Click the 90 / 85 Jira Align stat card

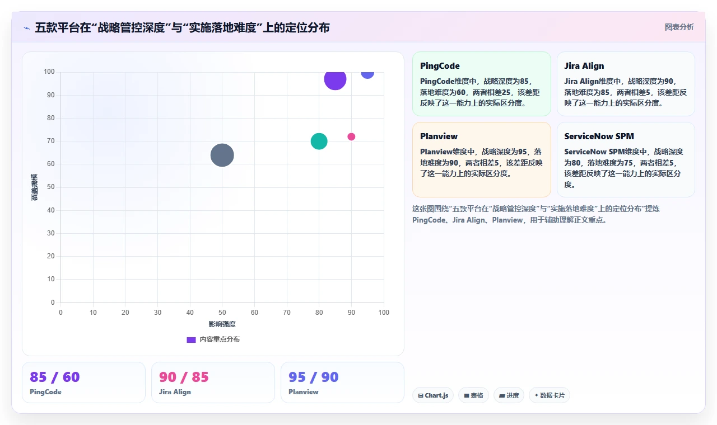pyautogui.click(x=213, y=382)
